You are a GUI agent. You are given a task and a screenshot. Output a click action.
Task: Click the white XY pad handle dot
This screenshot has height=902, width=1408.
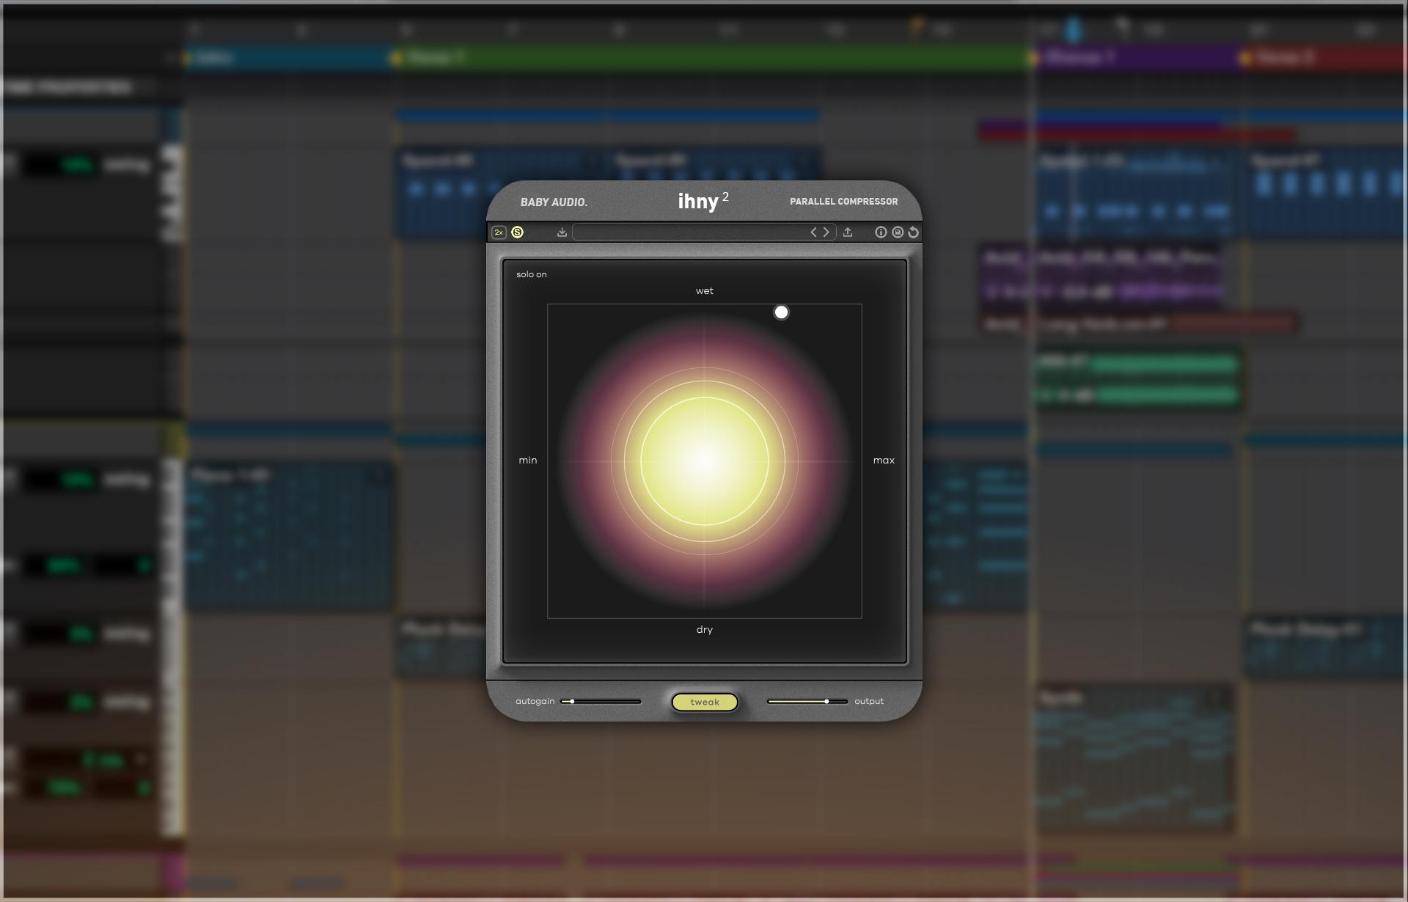(x=782, y=312)
